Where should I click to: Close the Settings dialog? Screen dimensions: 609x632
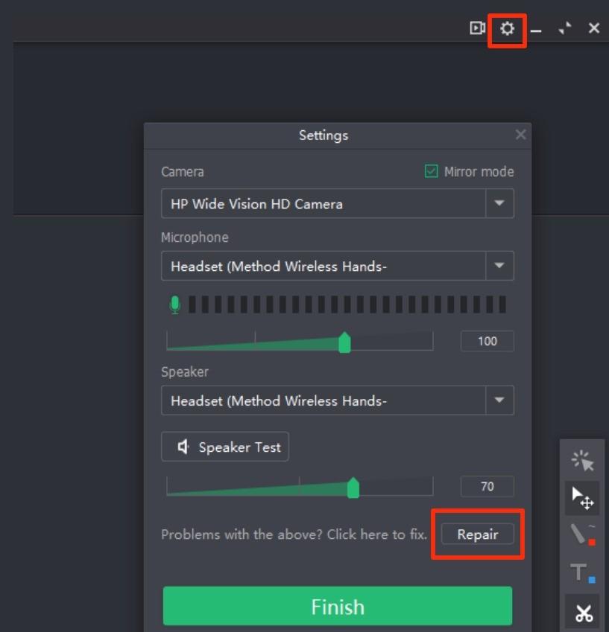coord(520,135)
